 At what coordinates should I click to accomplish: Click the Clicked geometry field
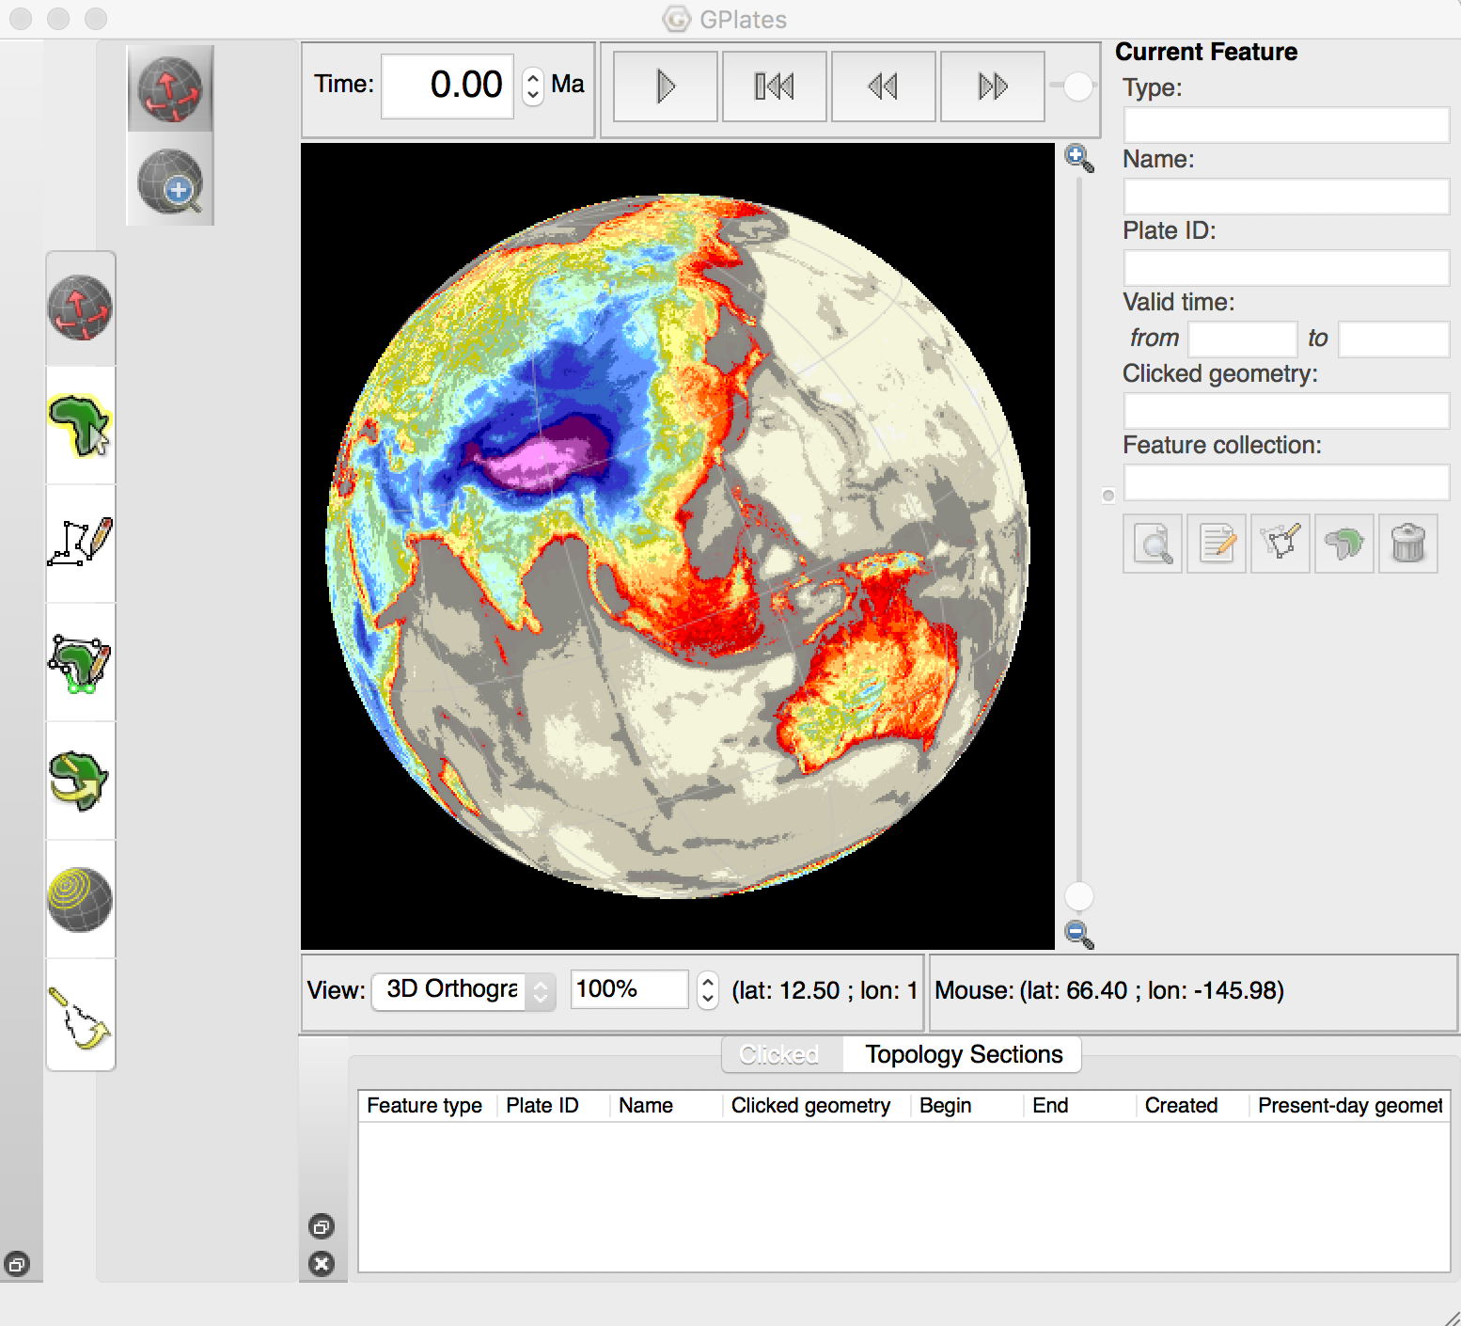point(1286,411)
